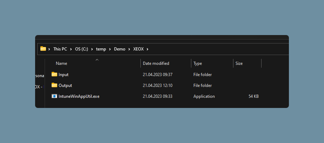Sort by the Date modified column

(156, 63)
